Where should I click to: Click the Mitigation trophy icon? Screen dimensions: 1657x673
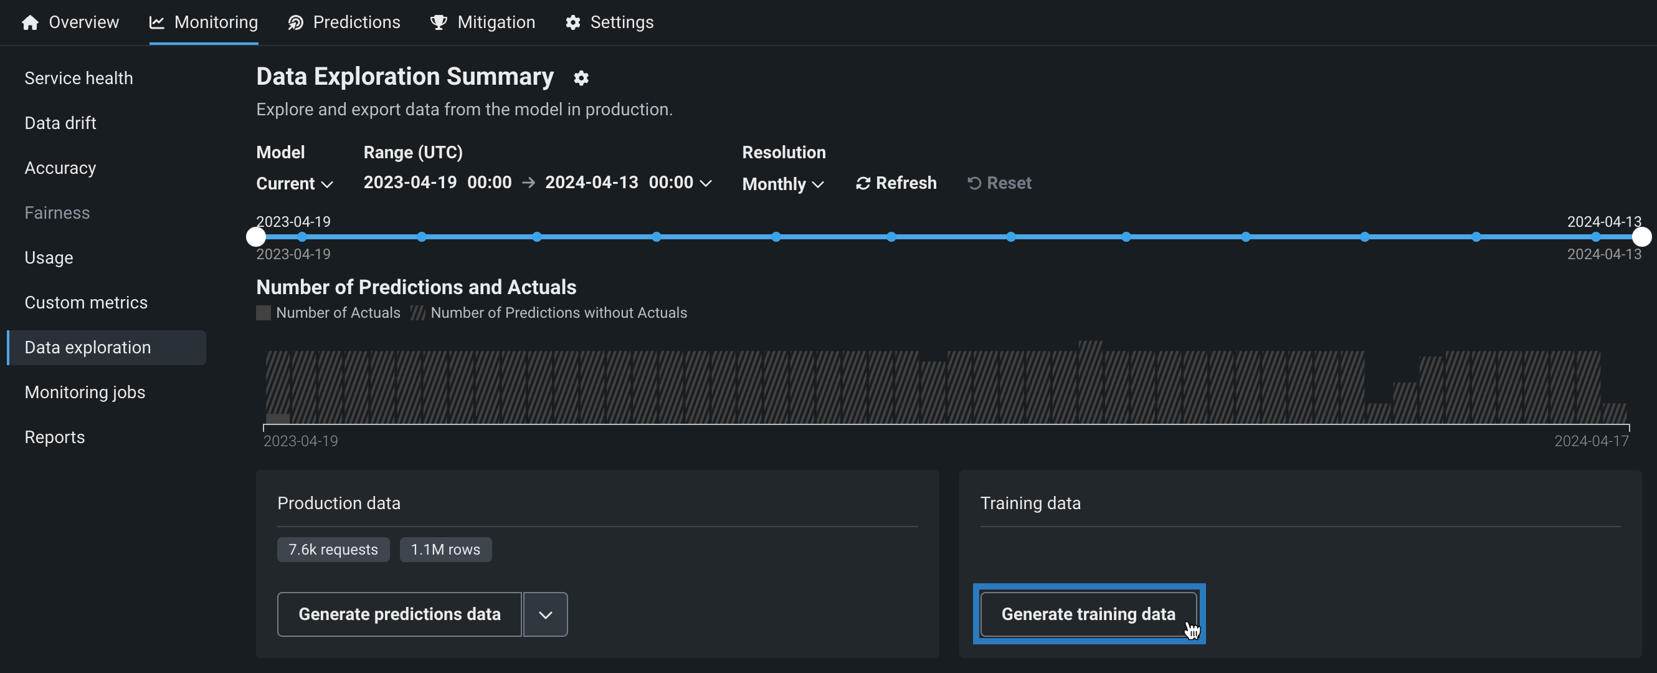pyautogui.click(x=439, y=22)
